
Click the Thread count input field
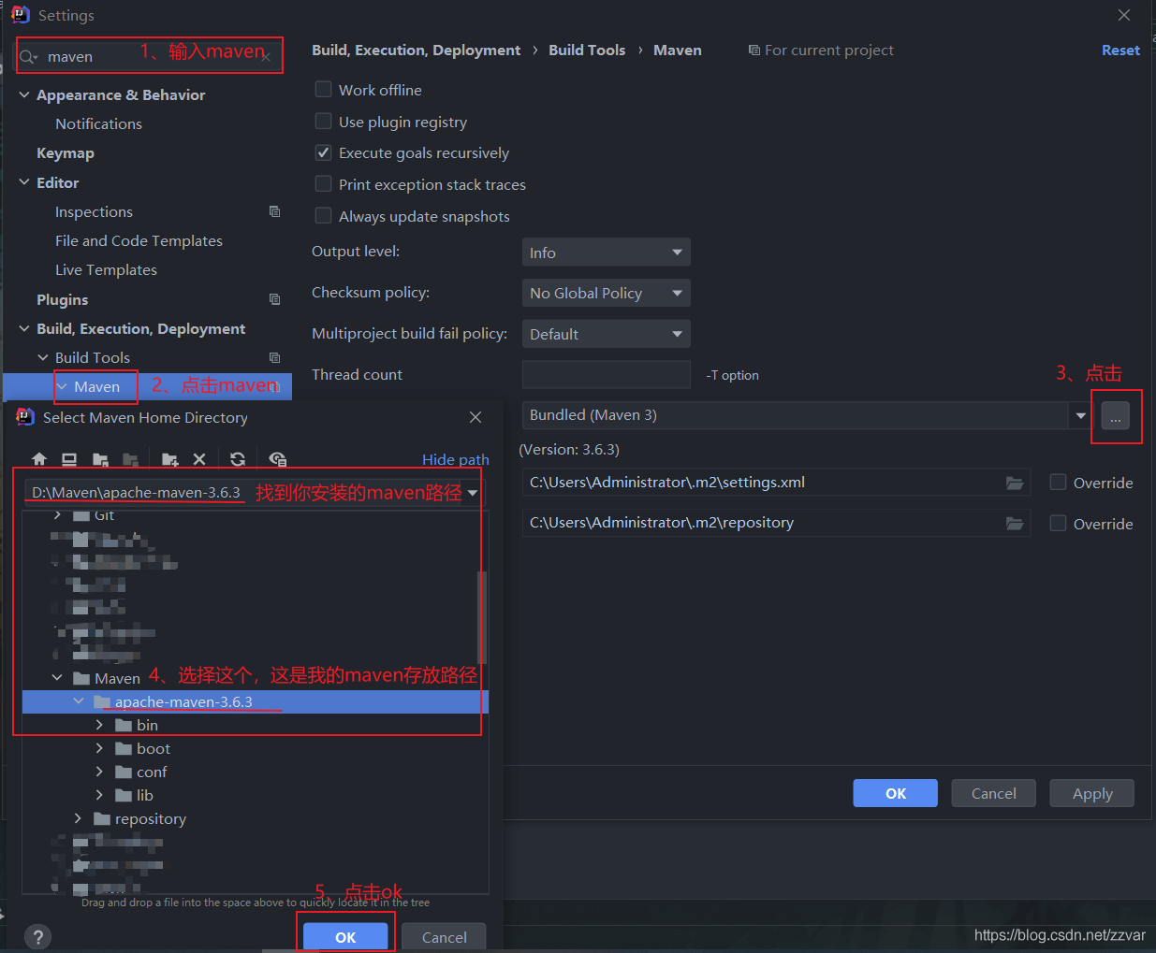(x=606, y=374)
